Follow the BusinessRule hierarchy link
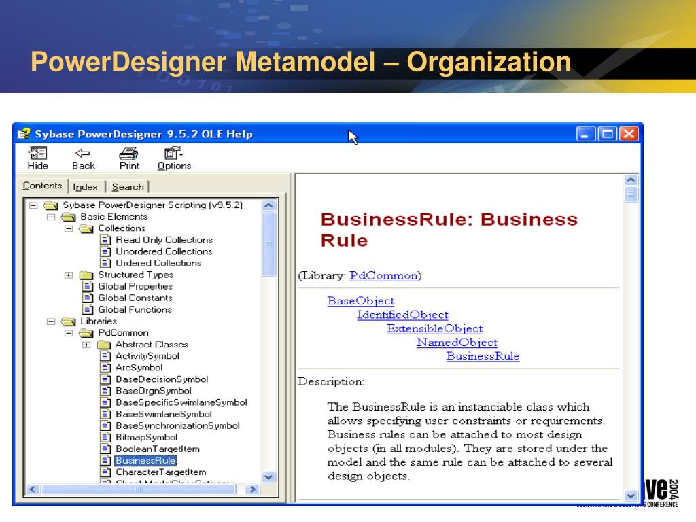The width and height of the screenshot is (696, 522). [x=483, y=356]
